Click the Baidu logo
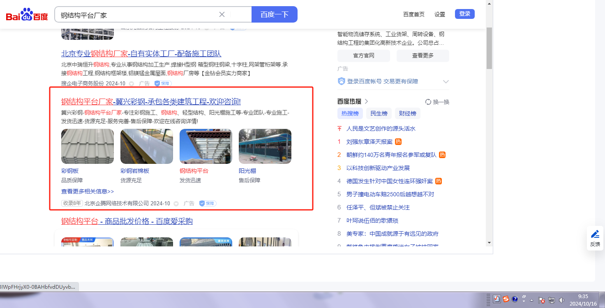 pyautogui.click(x=27, y=15)
